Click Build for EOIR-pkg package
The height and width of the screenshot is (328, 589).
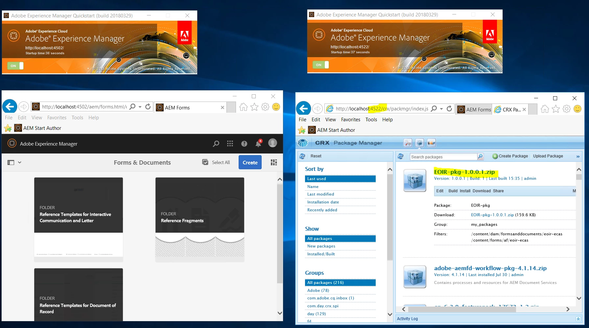point(453,191)
